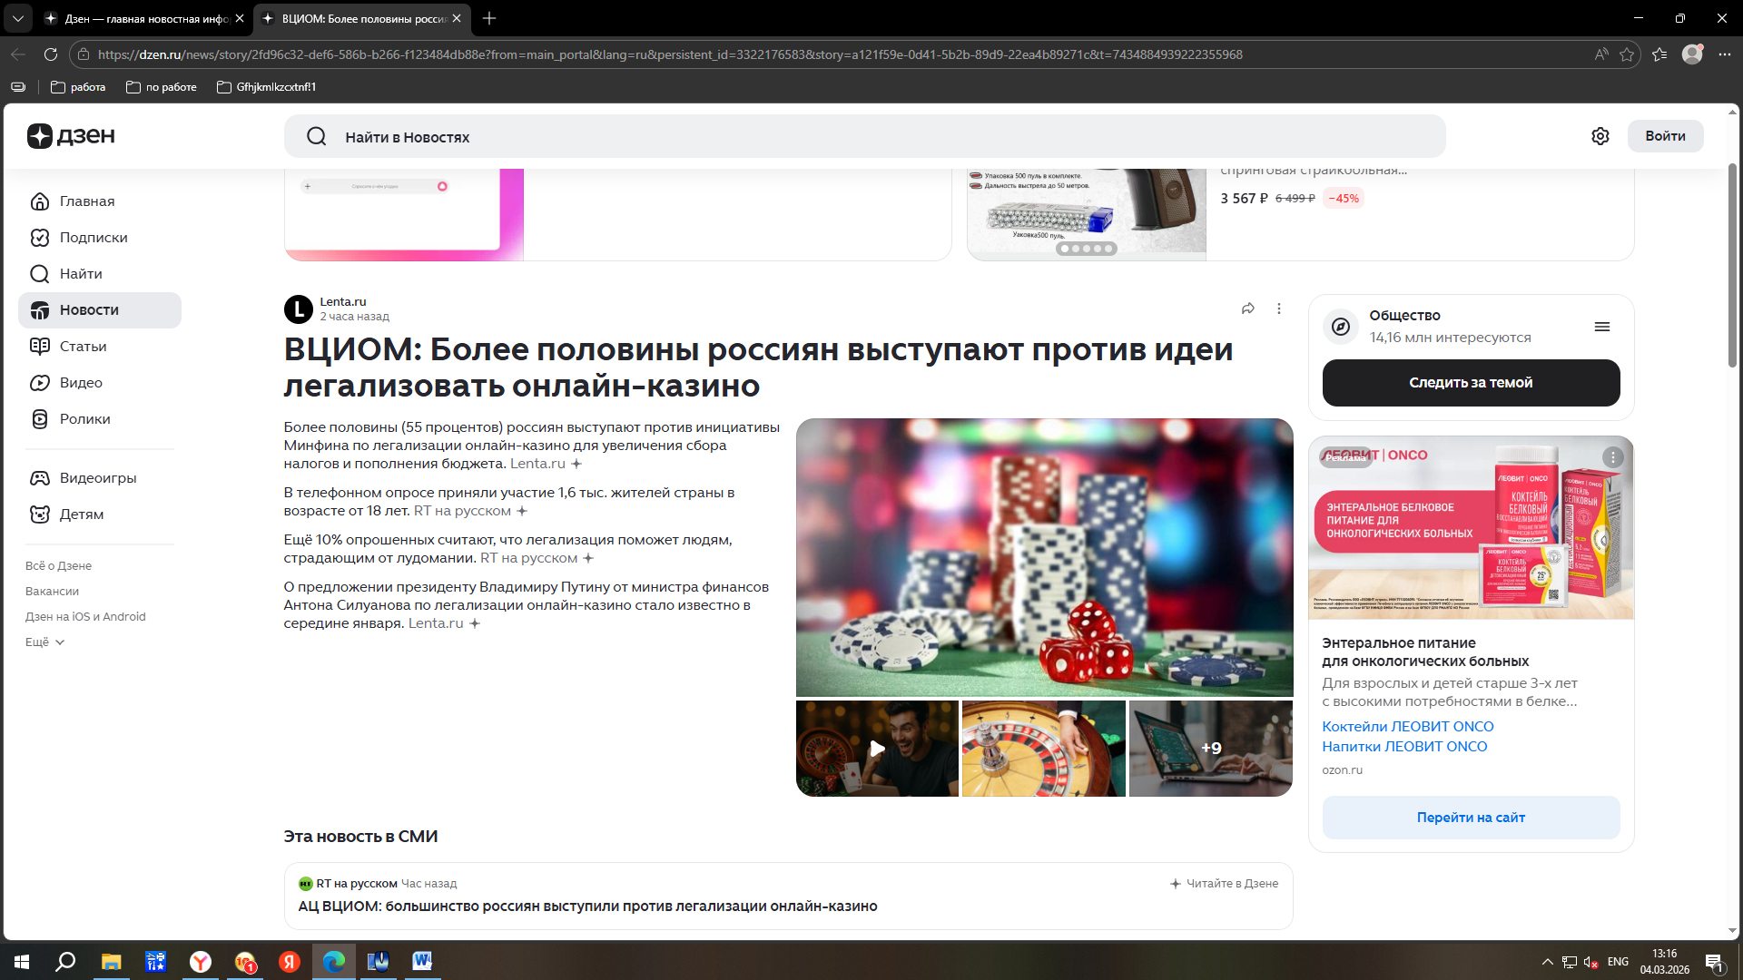Open Всё о Дзене link
Screen dimensions: 1743x980
tap(58, 566)
